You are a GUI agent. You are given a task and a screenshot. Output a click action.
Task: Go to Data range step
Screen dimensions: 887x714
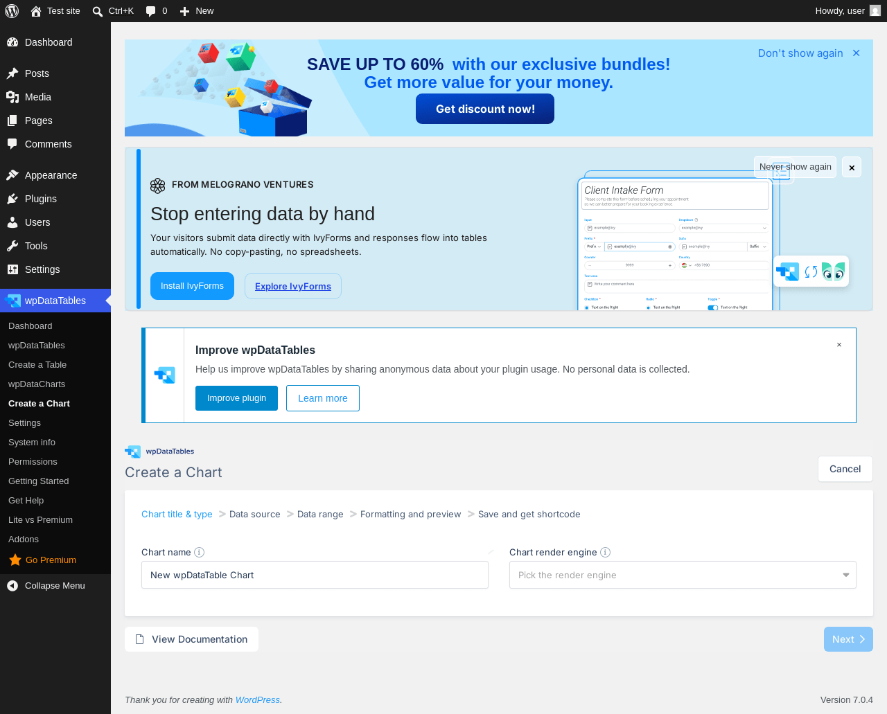point(320,514)
